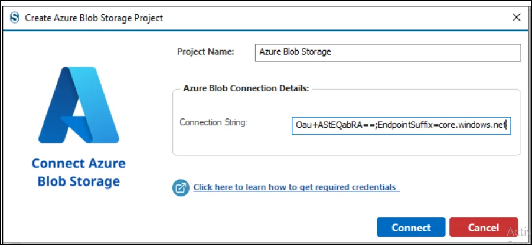Click the 'Project Name:' label
Image resolution: width=532 pixels, height=245 pixels.
click(x=205, y=52)
